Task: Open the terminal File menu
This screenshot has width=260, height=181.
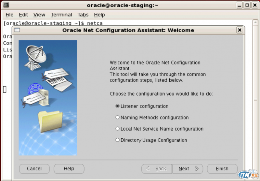Action: tap(9, 15)
